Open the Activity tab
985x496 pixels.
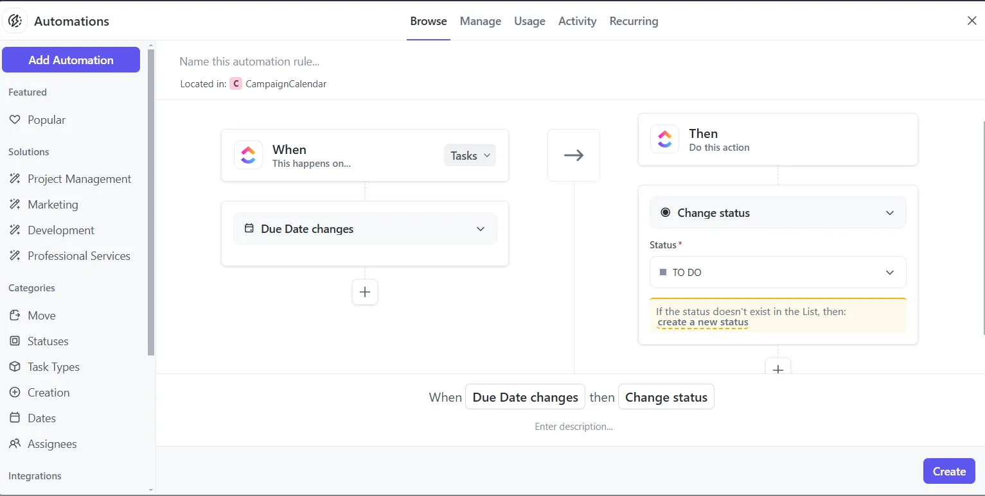pyautogui.click(x=577, y=21)
